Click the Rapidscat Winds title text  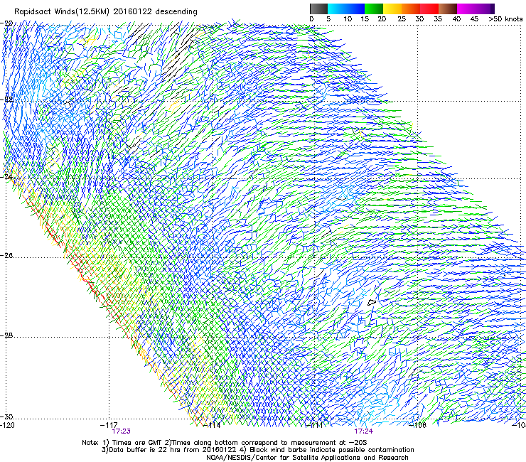tap(106, 12)
